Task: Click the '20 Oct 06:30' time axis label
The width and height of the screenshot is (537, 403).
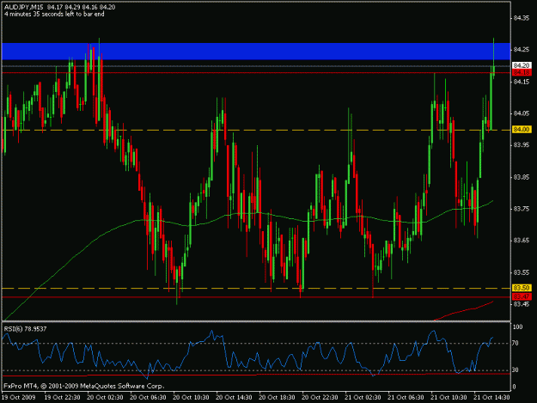Action: click(x=149, y=397)
